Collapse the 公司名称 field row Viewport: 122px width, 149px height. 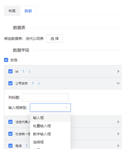(x=118, y=83)
